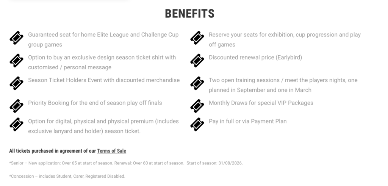Click ticket icon beside Guaranteed seat benefit
Screen dimensions: 388x186
point(16,38)
